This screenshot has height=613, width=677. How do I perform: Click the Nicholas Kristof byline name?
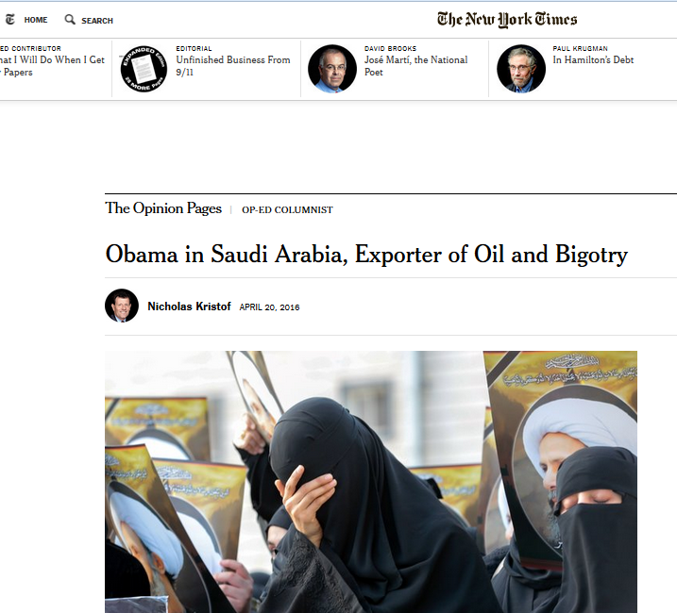[189, 306]
